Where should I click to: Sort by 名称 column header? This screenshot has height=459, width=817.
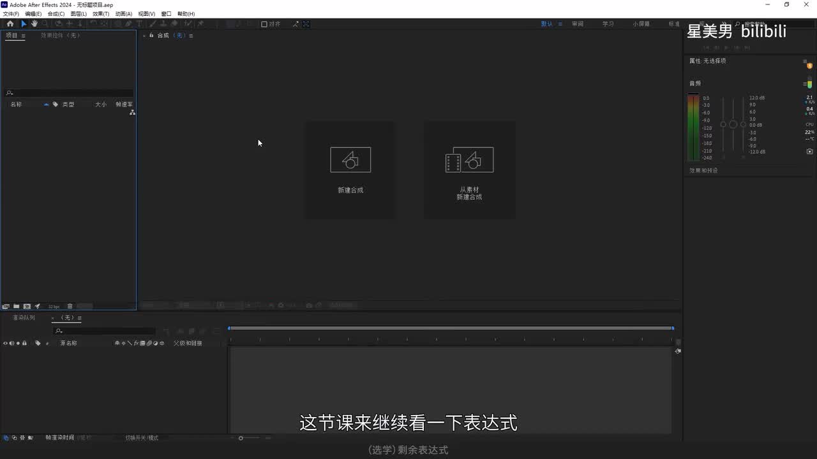coord(16,104)
